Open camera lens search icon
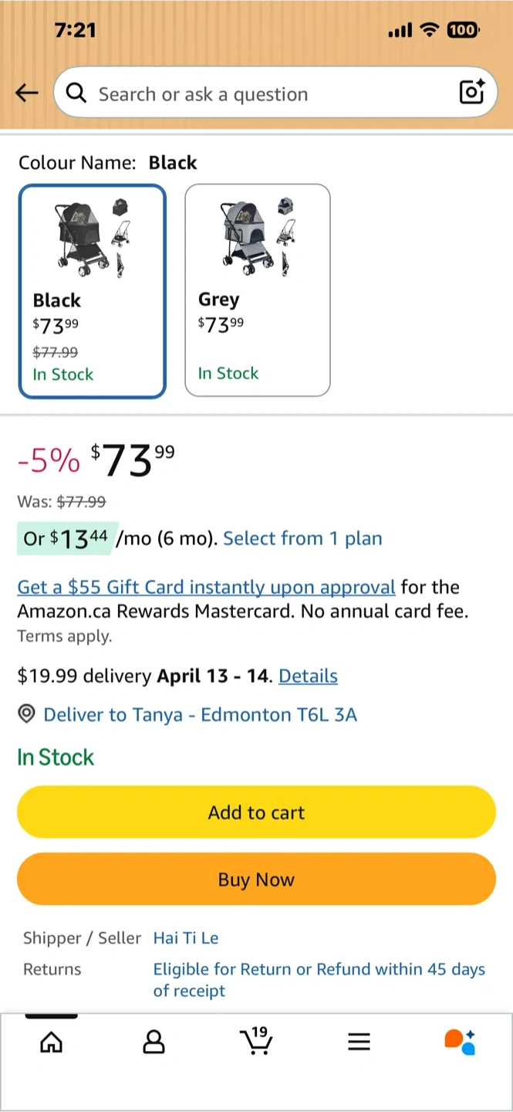This screenshot has height=1112, width=513. pos(471,92)
